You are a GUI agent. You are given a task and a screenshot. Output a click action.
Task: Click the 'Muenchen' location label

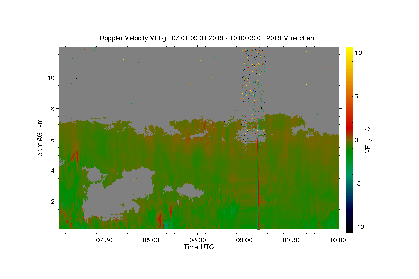point(299,38)
